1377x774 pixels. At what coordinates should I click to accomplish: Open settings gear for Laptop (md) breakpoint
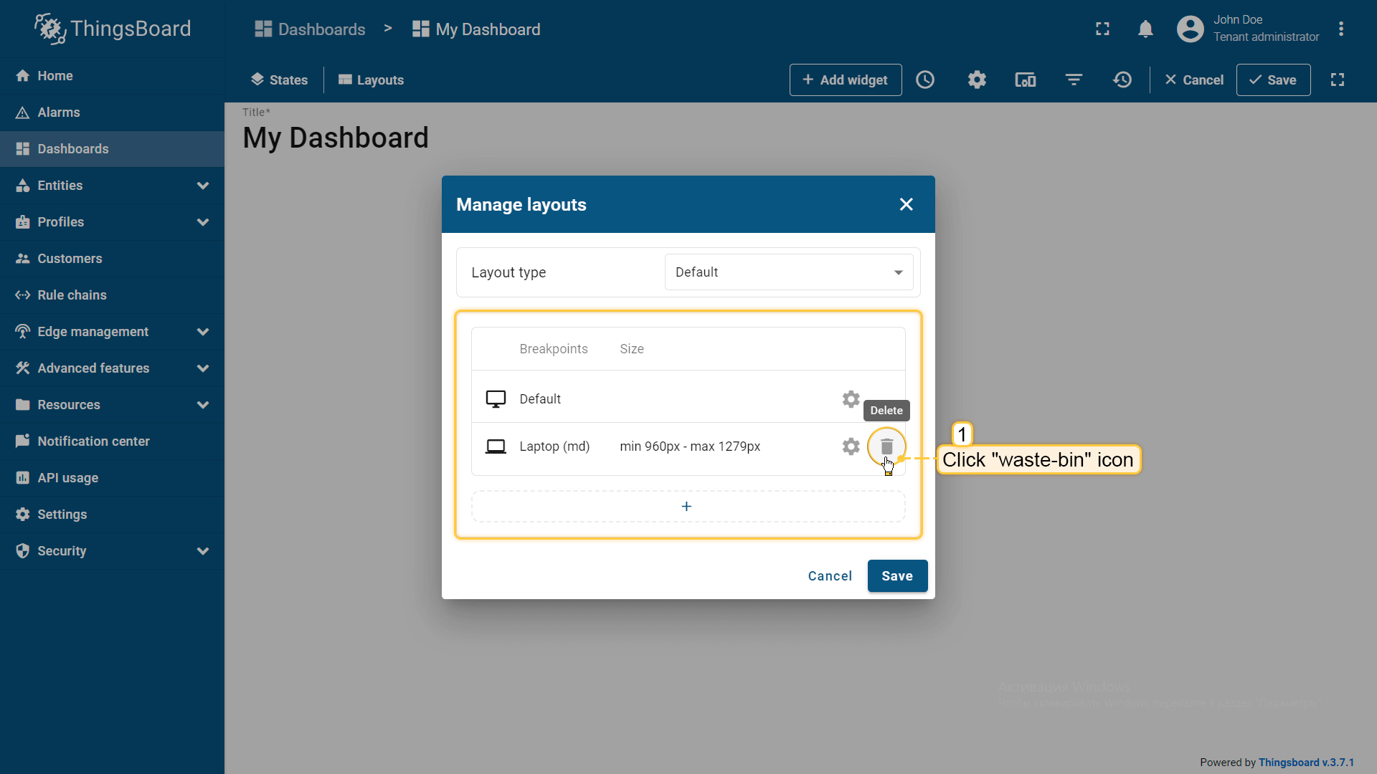851,446
